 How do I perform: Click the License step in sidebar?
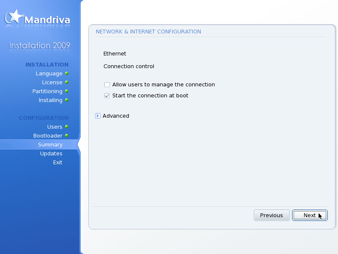52,82
